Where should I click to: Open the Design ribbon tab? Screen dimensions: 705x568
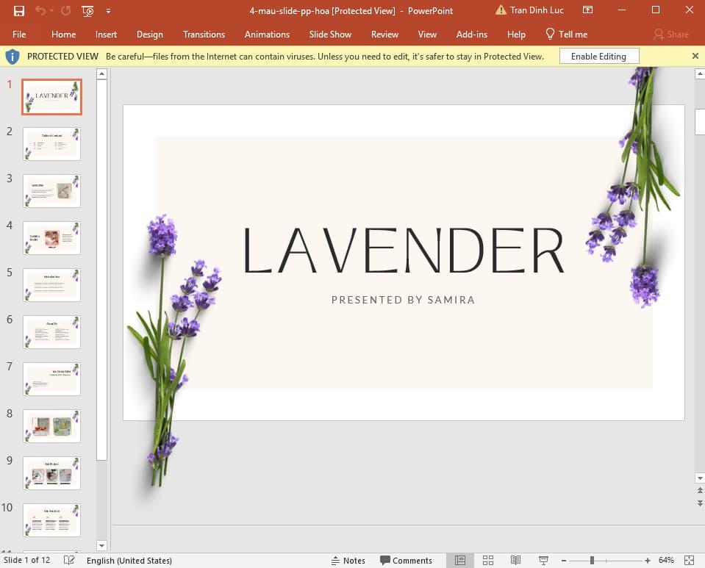[x=150, y=34]
